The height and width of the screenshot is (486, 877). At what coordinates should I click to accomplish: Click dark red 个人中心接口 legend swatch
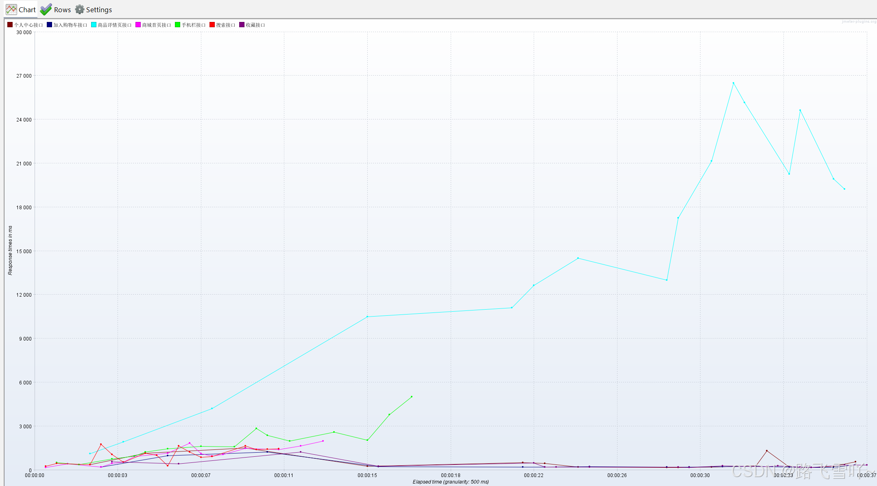click(10, 25)
